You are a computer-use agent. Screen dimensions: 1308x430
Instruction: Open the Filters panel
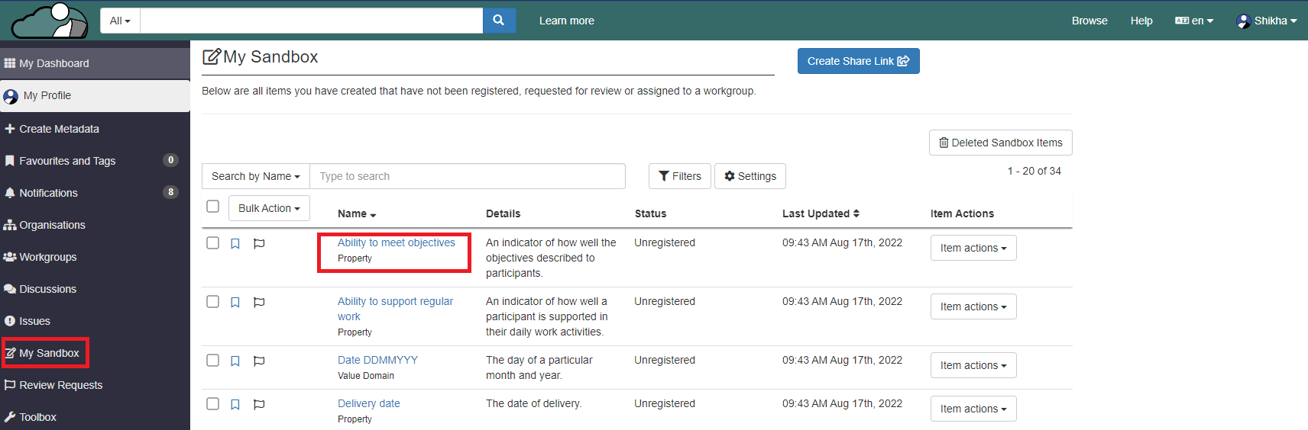click(x=680, y=176)
